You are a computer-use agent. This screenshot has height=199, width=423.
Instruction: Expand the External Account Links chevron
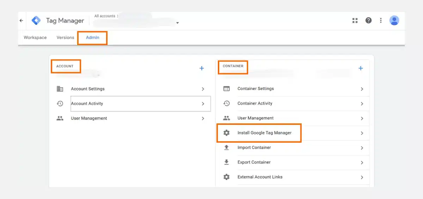(x=362, y=178)
